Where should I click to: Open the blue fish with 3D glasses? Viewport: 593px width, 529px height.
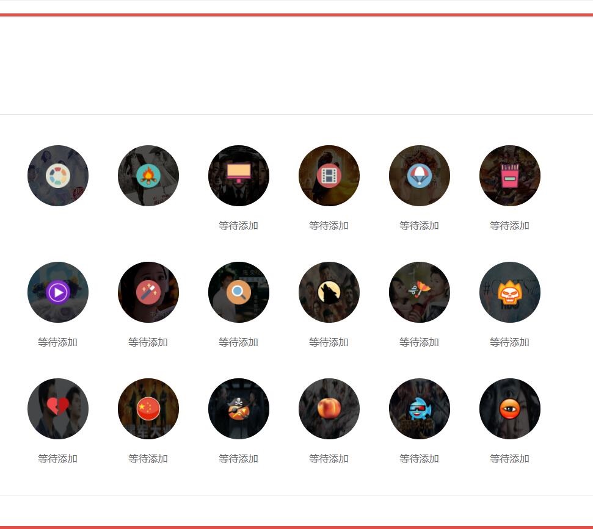coord(420,408)
